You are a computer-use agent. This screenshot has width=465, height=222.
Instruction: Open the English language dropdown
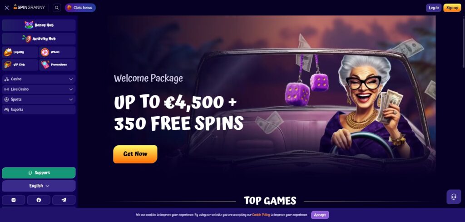tap(39, 186)
